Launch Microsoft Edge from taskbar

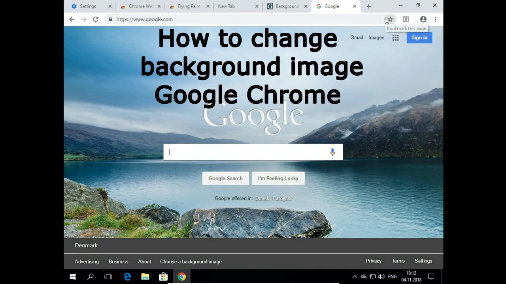127,277
